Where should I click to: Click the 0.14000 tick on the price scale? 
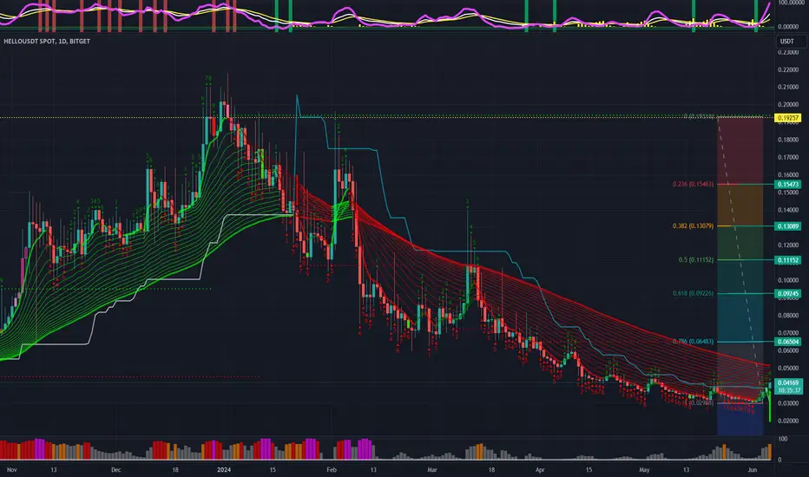788,211
